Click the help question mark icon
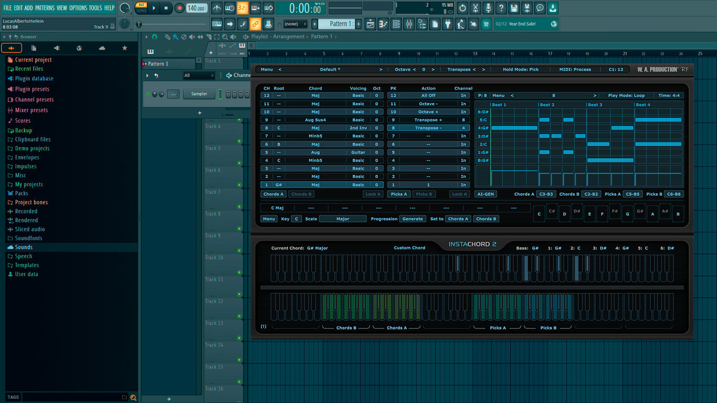This screenshot has width=717, height=403. (x=501, y=8)
